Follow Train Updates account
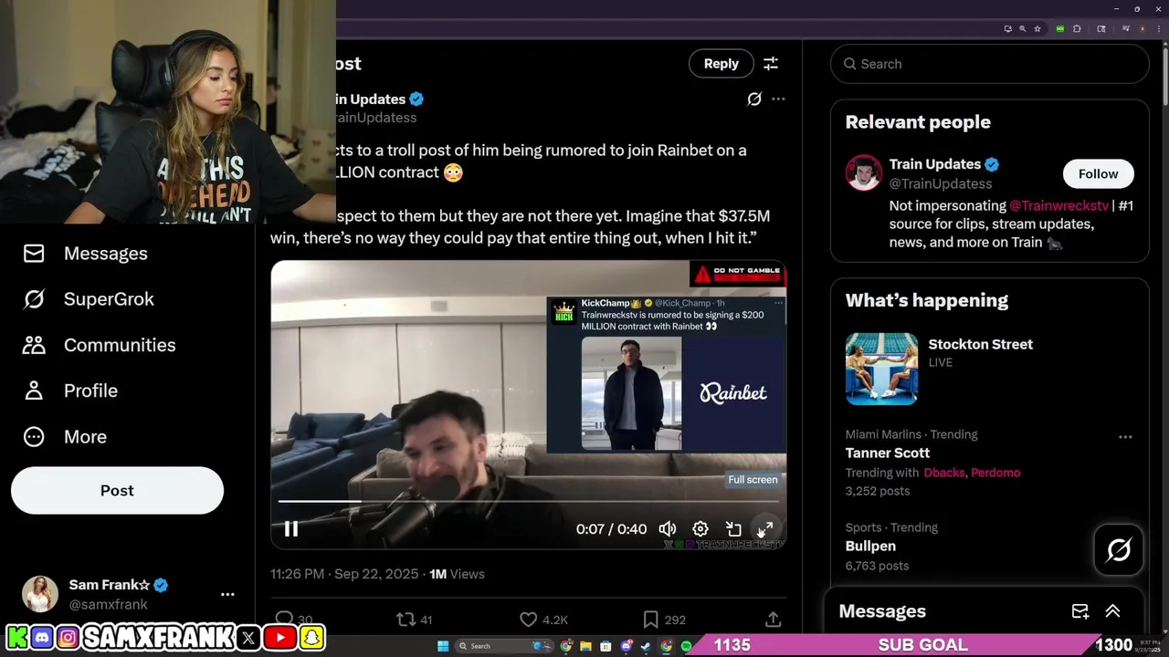The width and height of the screenshot is (1169, 657). coord(1098,173)
